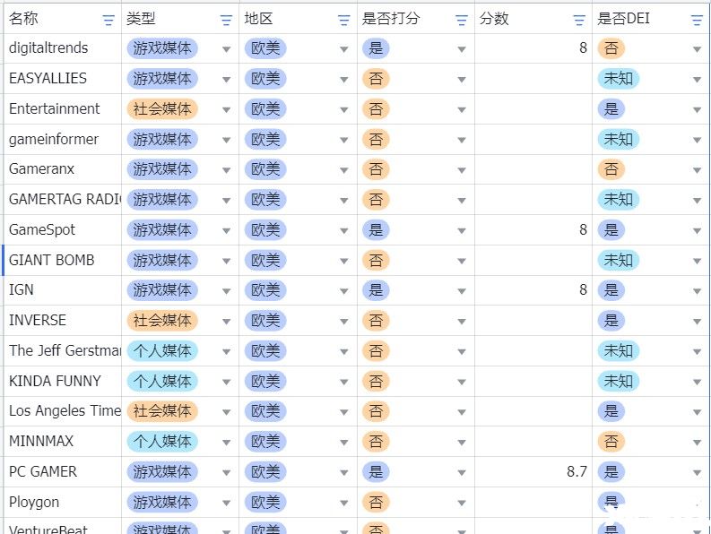Open the filter icon for 地区 column

343,20
